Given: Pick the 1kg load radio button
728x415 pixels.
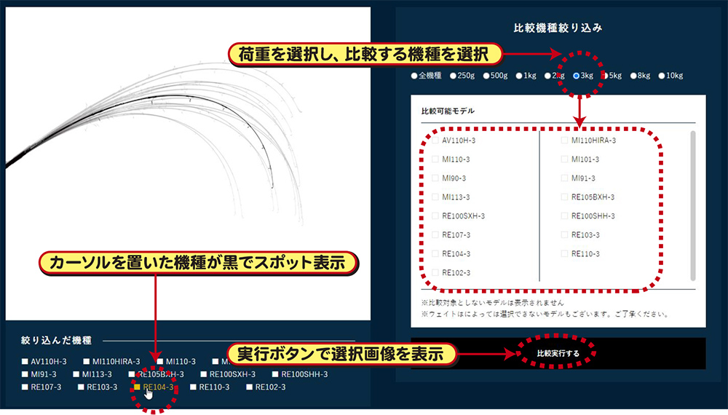Looking at the screenshot, I should coord(519,75).
